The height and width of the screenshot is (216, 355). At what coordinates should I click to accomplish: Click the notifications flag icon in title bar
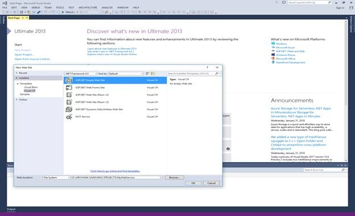(276, 2)
